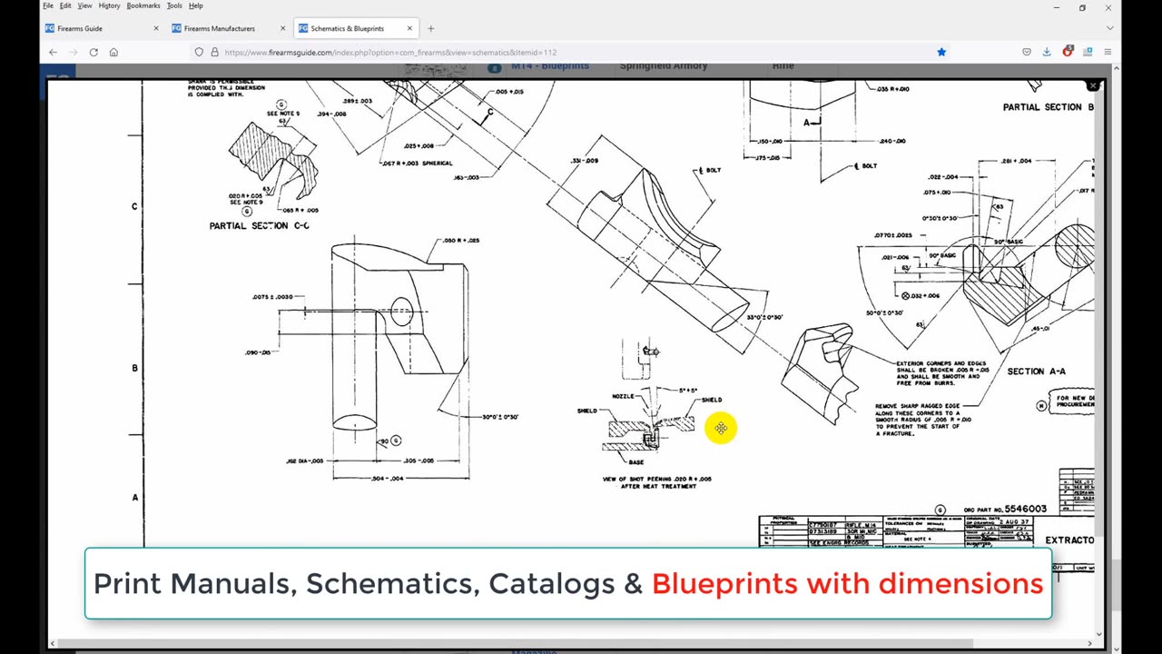The image size is (1162, 654).
Task: Click the REMOVE SHARP RAGGED EDGE note
Action: (x=922, y=420)
